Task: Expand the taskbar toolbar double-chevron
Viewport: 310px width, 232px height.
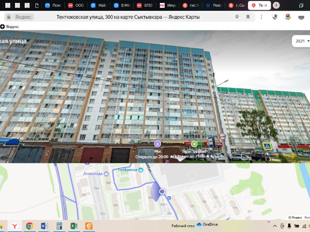Action: pyautogui.click(x=269, y=222)
